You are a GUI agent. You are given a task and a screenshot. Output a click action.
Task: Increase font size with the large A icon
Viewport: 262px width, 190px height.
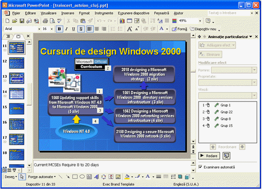click(x=129, y=29)
